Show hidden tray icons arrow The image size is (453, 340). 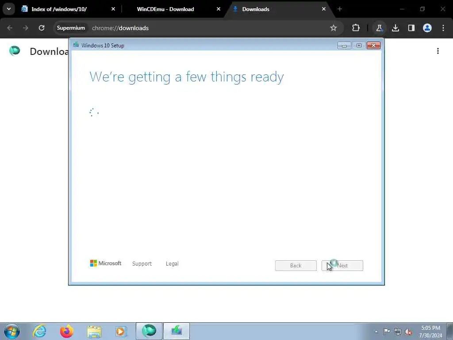tap(376, 332)
